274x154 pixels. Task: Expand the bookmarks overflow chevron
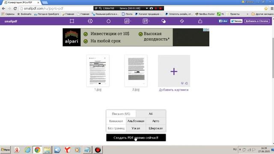point(247,14)
